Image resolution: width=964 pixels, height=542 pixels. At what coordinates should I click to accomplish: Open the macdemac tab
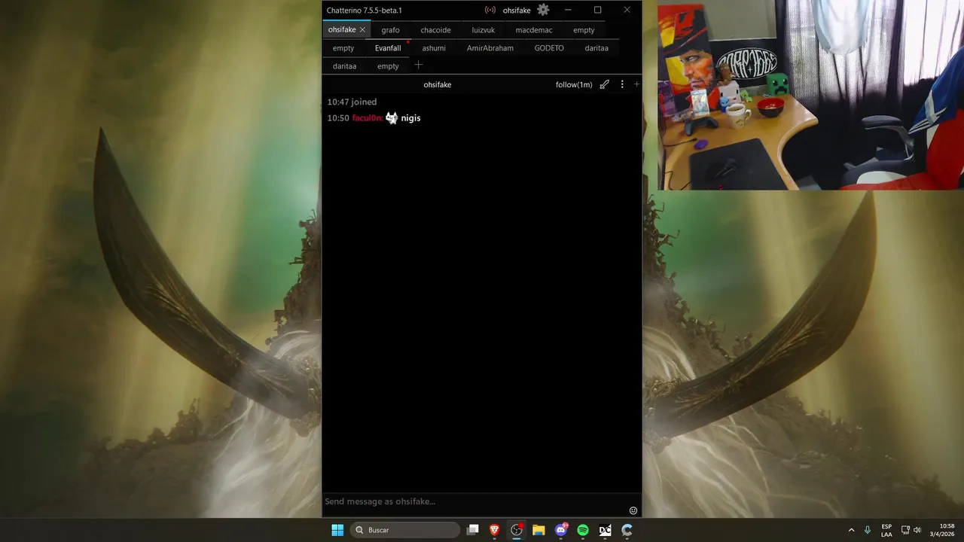(x=534, y=30)
